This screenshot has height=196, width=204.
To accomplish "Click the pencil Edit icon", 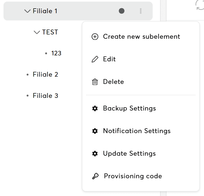I will coord(95,59).
